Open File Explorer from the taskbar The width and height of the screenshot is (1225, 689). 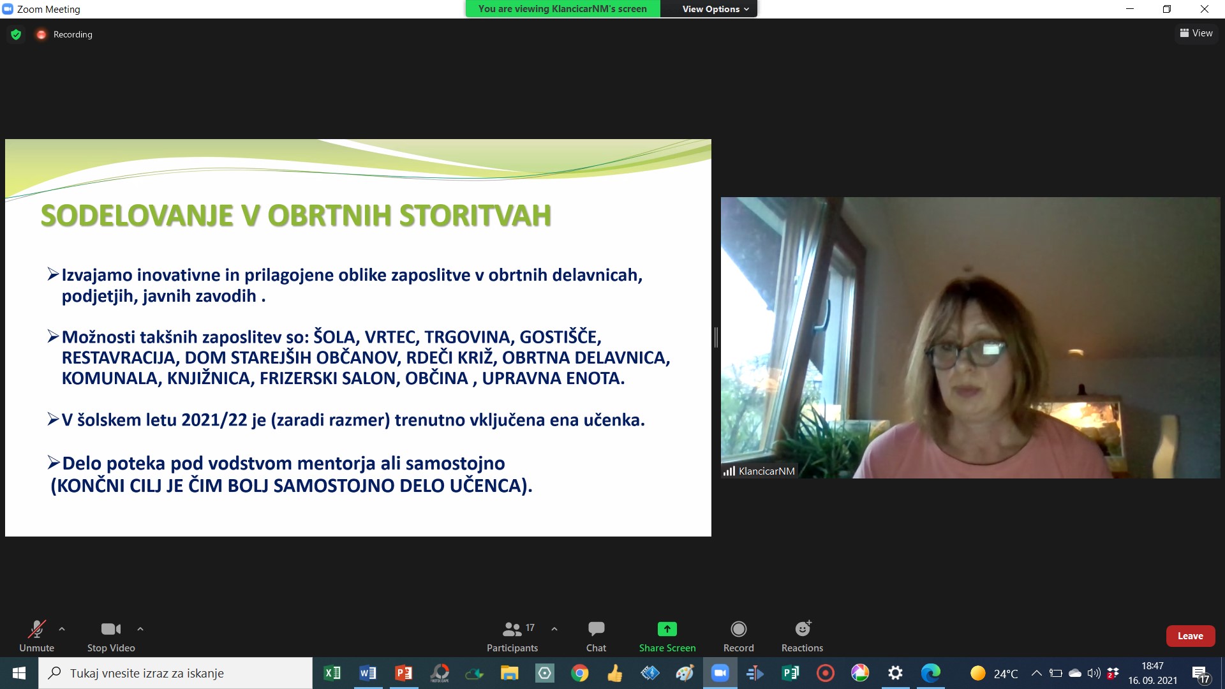pos(509,673)
